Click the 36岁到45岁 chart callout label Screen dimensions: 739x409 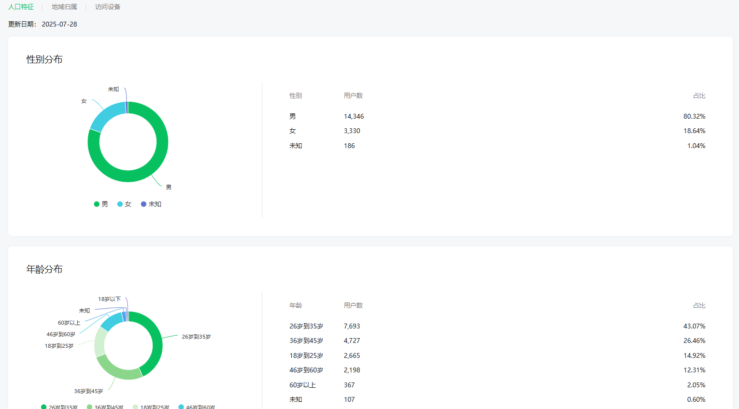88,391
